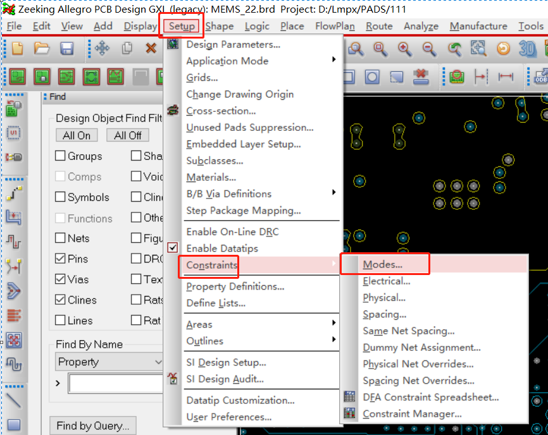This screenshot has width=548, height=435.
Task: Click the dimension measure icon in toolbar
Action: (506, 77)
